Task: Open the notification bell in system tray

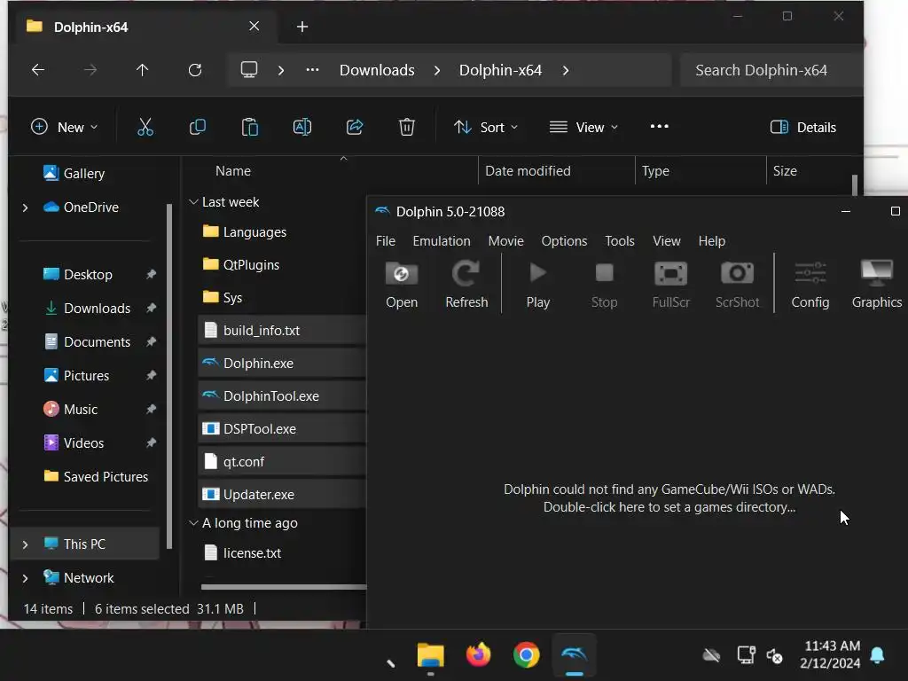Action: (877, 655)
